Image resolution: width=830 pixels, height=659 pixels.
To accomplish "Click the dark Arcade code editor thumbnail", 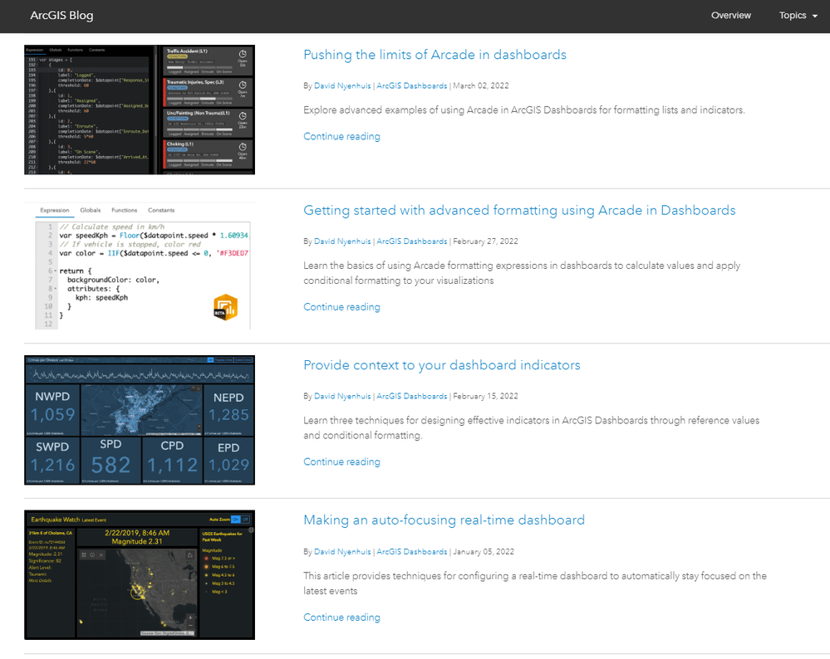I will click(x=140, y=110).
